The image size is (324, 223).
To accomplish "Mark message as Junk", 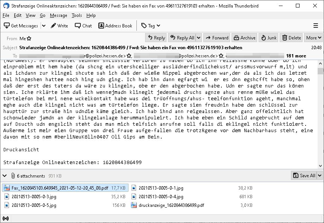I will (268, 38).
